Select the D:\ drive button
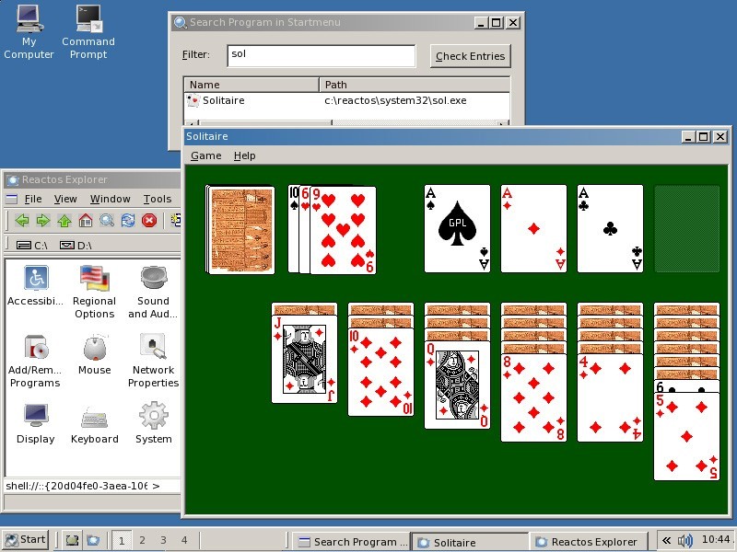The height and width of the screenshot is (552, 737). click(x=76, y=245)
